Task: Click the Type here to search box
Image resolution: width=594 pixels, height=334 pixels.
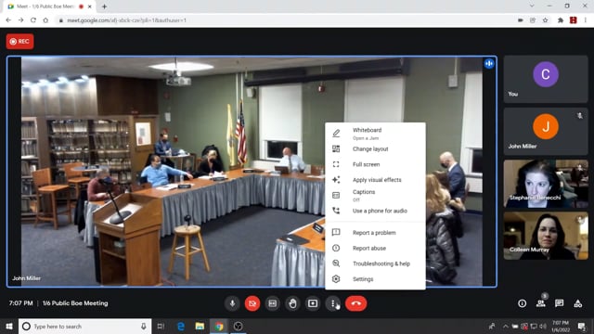Action: (84, 326)
